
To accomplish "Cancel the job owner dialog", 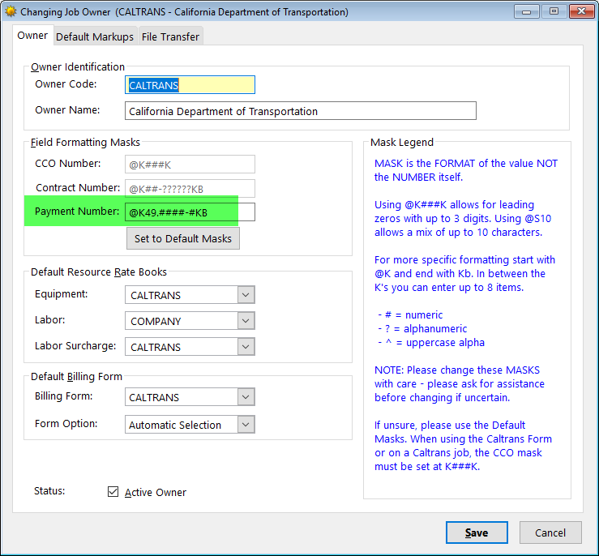I will coord(550,532).
